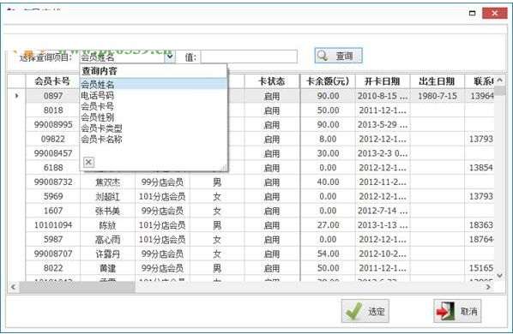The width and height of the screenshot is (513, 334).
Task: Select card number cell 09822
Action: (x=52, y=139)
